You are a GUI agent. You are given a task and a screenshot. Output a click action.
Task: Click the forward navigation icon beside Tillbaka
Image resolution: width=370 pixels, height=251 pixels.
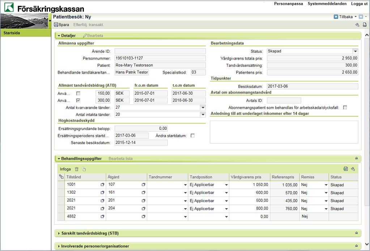tap(361, 17)
